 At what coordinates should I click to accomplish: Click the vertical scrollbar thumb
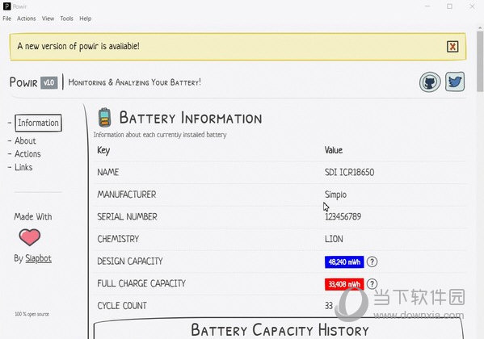tap(480, 61)
